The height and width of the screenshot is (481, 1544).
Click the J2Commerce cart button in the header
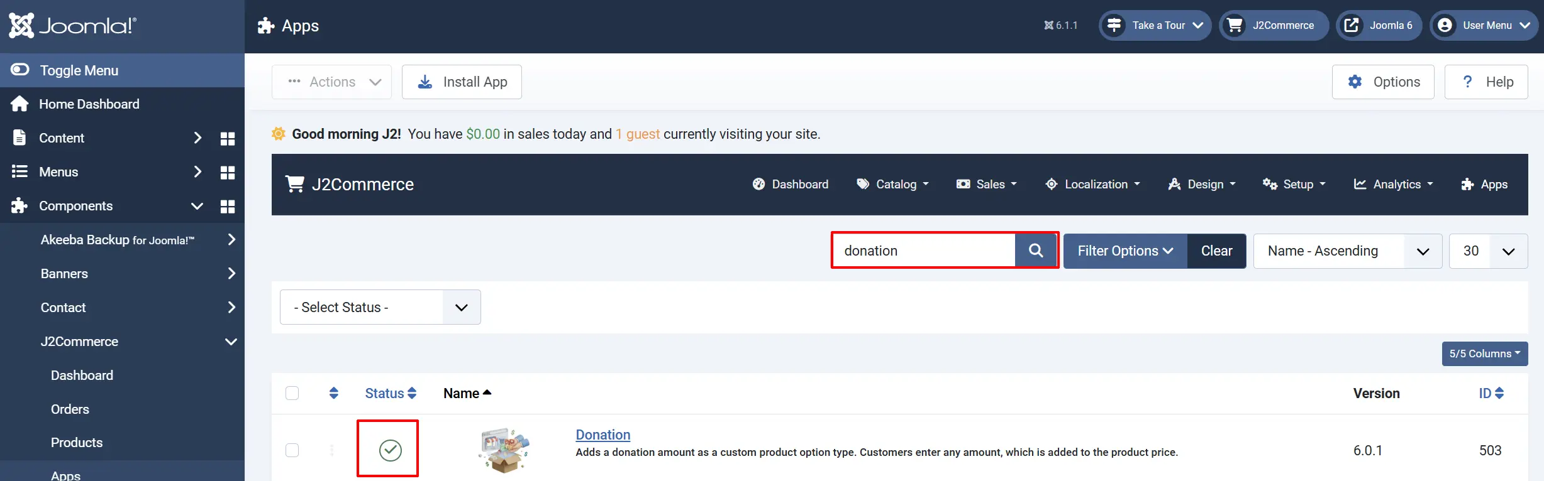[1274, 26]
